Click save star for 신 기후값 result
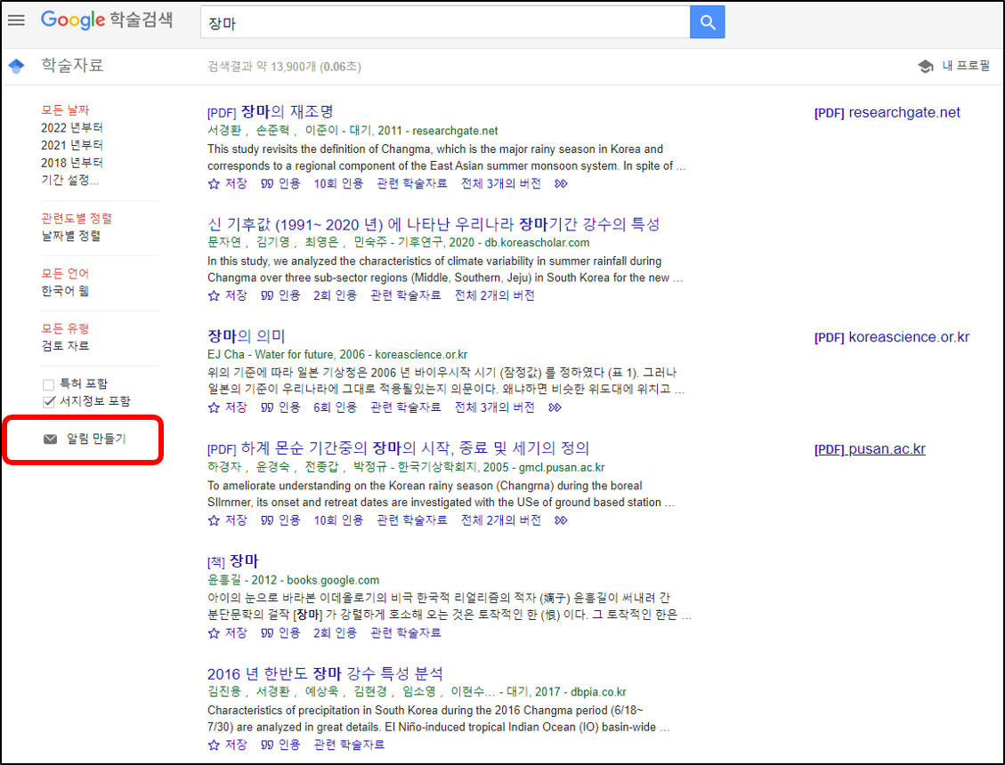1005x765 pixels. point(214,295)
